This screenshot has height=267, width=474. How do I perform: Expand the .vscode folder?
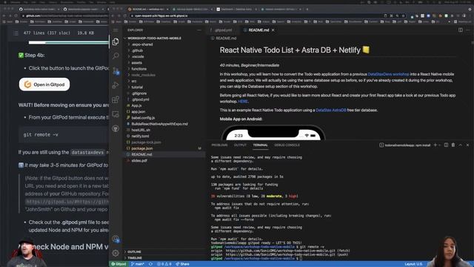point(138,56)
